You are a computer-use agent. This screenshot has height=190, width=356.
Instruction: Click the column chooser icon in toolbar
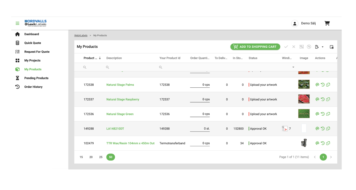331,47
